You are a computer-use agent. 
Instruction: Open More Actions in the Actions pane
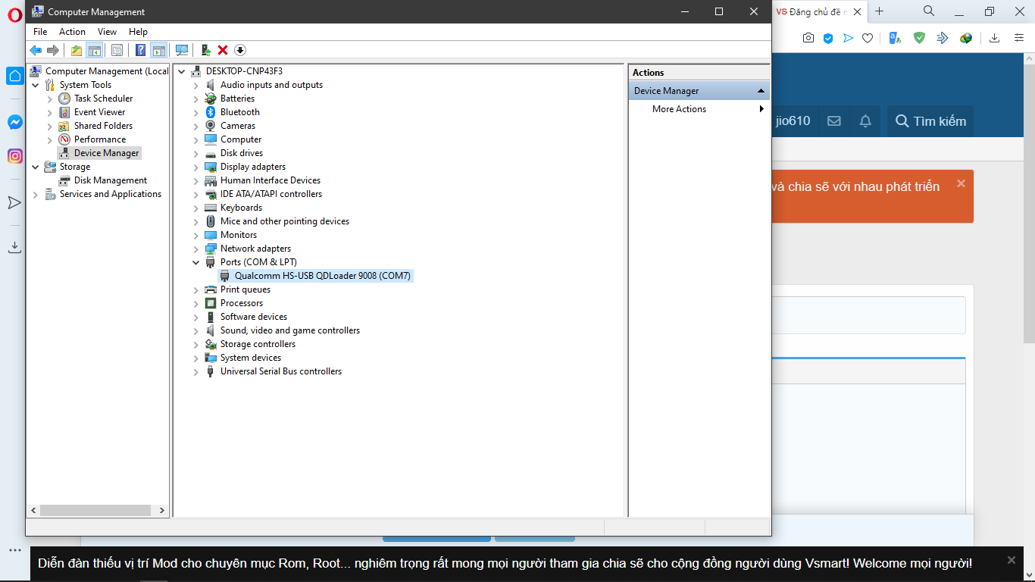point(679,109)
